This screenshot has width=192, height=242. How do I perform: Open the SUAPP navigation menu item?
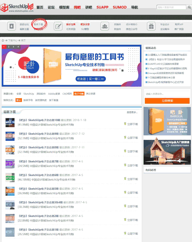click(x=102, y=7)
